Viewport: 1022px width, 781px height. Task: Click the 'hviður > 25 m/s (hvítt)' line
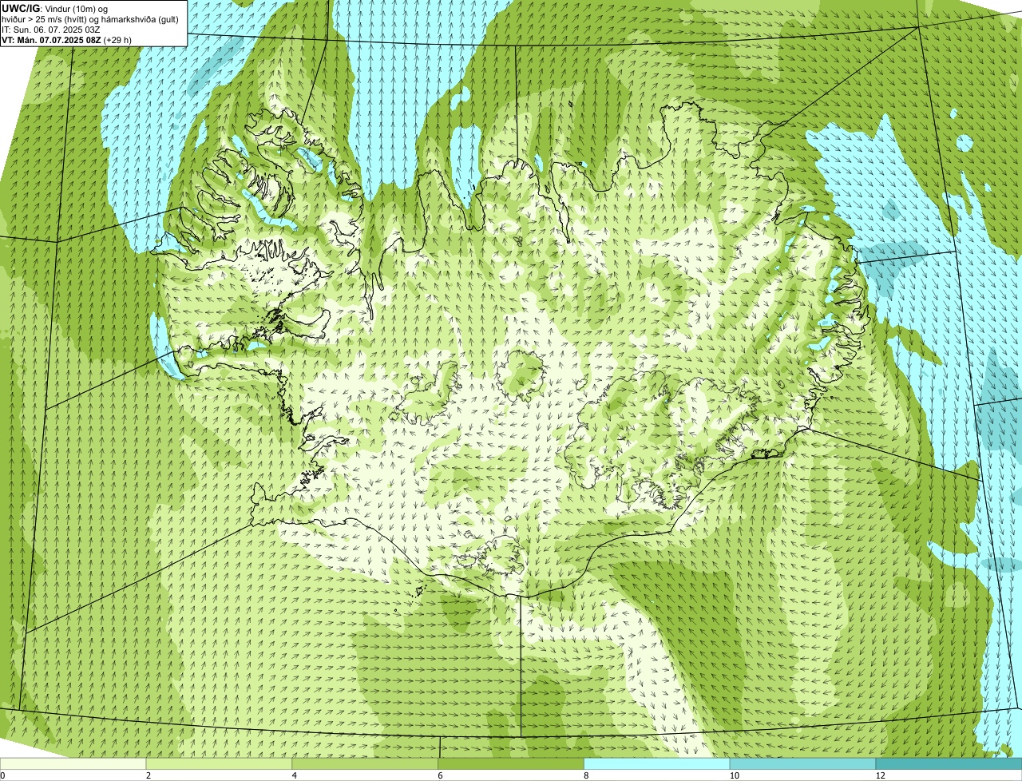(x=91, y=18)
